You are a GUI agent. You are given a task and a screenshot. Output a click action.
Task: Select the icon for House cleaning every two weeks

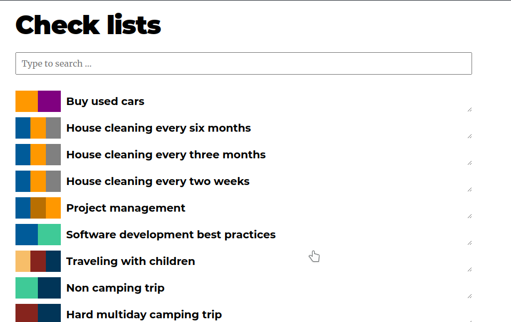[38, 181]
